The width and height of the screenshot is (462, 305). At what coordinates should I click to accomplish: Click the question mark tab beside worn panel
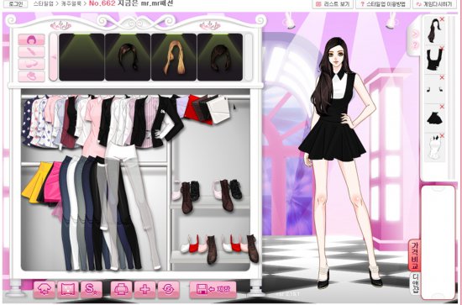[x=415, y=45]
